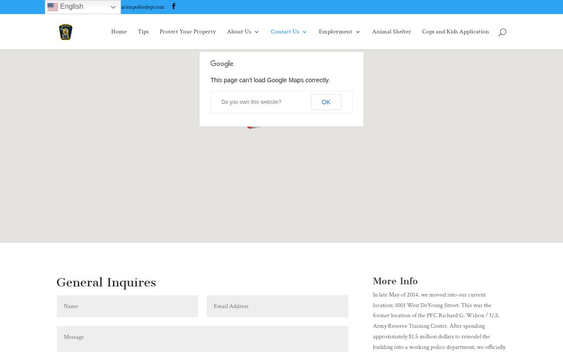Focus the Name input field

click(x=127, y=306)
